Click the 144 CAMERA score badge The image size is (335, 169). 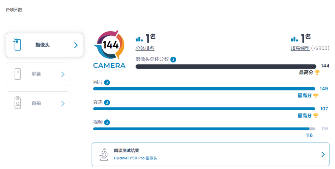[x=110, y=49]
